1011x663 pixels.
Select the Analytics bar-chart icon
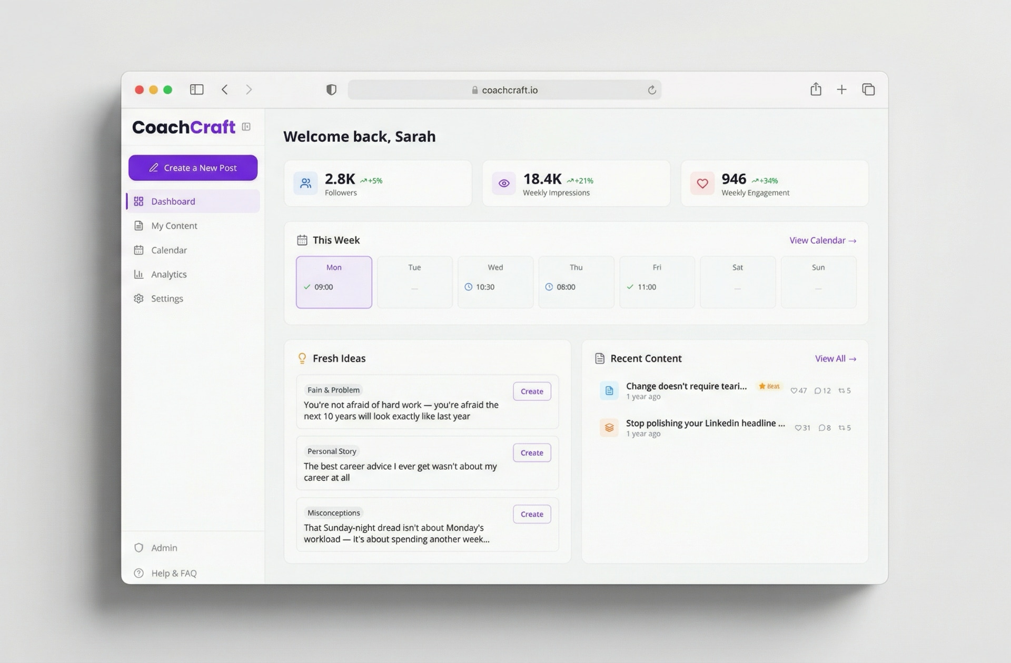pyautogui.click(x=138, y=274)
